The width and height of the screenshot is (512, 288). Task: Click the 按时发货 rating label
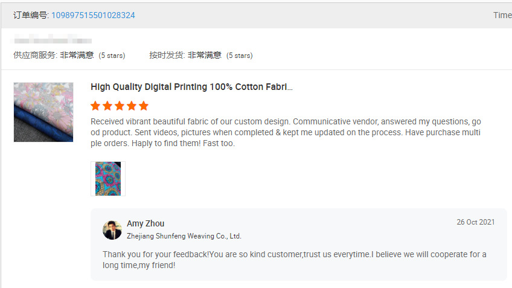pos(166,55)
